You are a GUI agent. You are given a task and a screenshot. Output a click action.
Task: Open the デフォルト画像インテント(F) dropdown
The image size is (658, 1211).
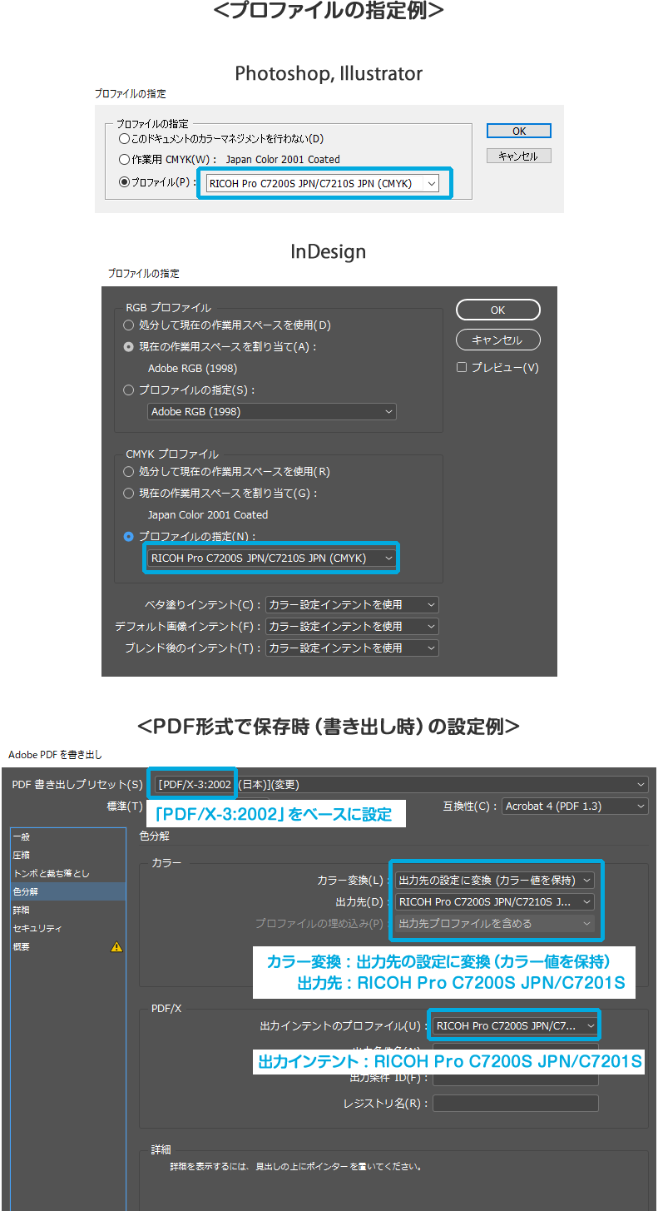pos(352,626)
